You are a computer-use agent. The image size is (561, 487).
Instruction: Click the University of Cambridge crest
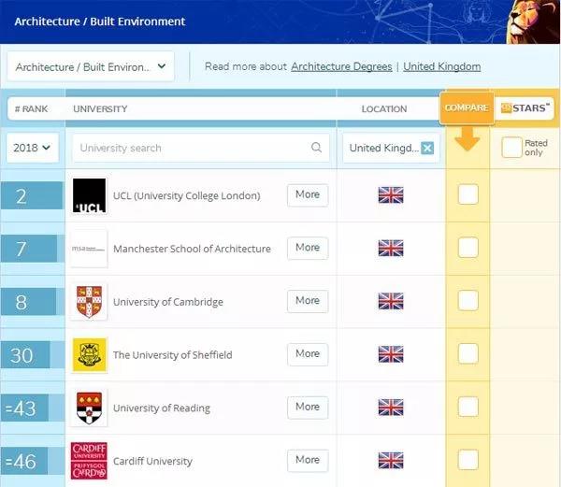89,301
